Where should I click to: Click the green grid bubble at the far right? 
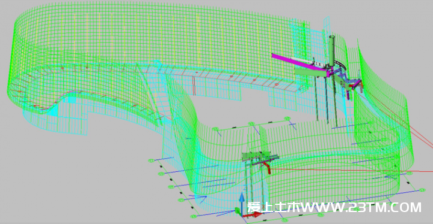pos(422,190)
